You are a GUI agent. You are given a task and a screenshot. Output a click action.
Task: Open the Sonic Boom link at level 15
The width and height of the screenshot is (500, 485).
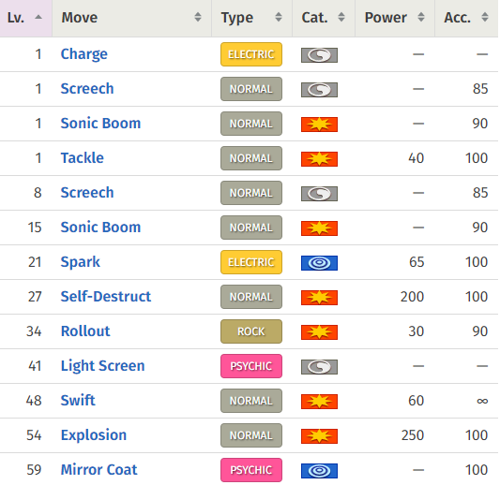pyautogui.click(x=100, y=228)
